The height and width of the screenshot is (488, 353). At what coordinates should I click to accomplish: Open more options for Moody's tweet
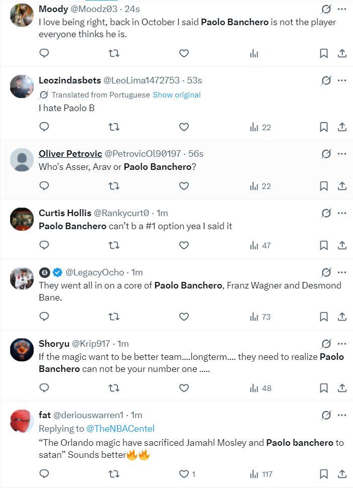click(x=342, y=9)
